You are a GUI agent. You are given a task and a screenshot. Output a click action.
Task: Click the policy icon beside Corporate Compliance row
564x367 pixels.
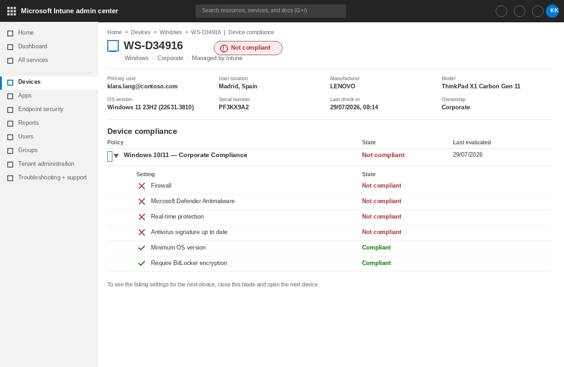tap(110, 156)
